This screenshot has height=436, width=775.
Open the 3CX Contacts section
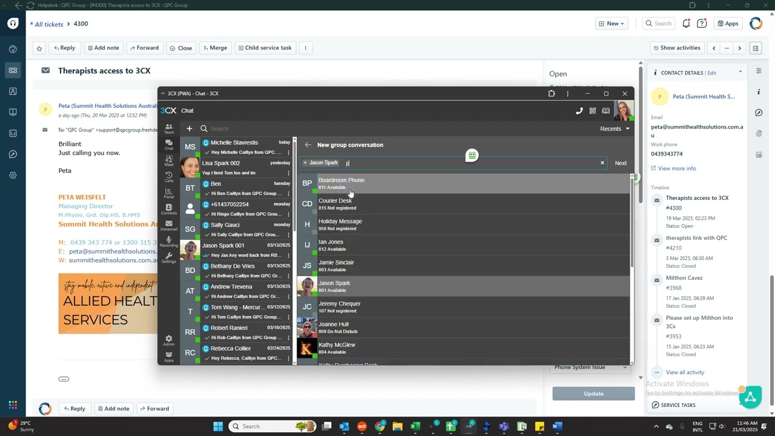[x=169, y=209]
